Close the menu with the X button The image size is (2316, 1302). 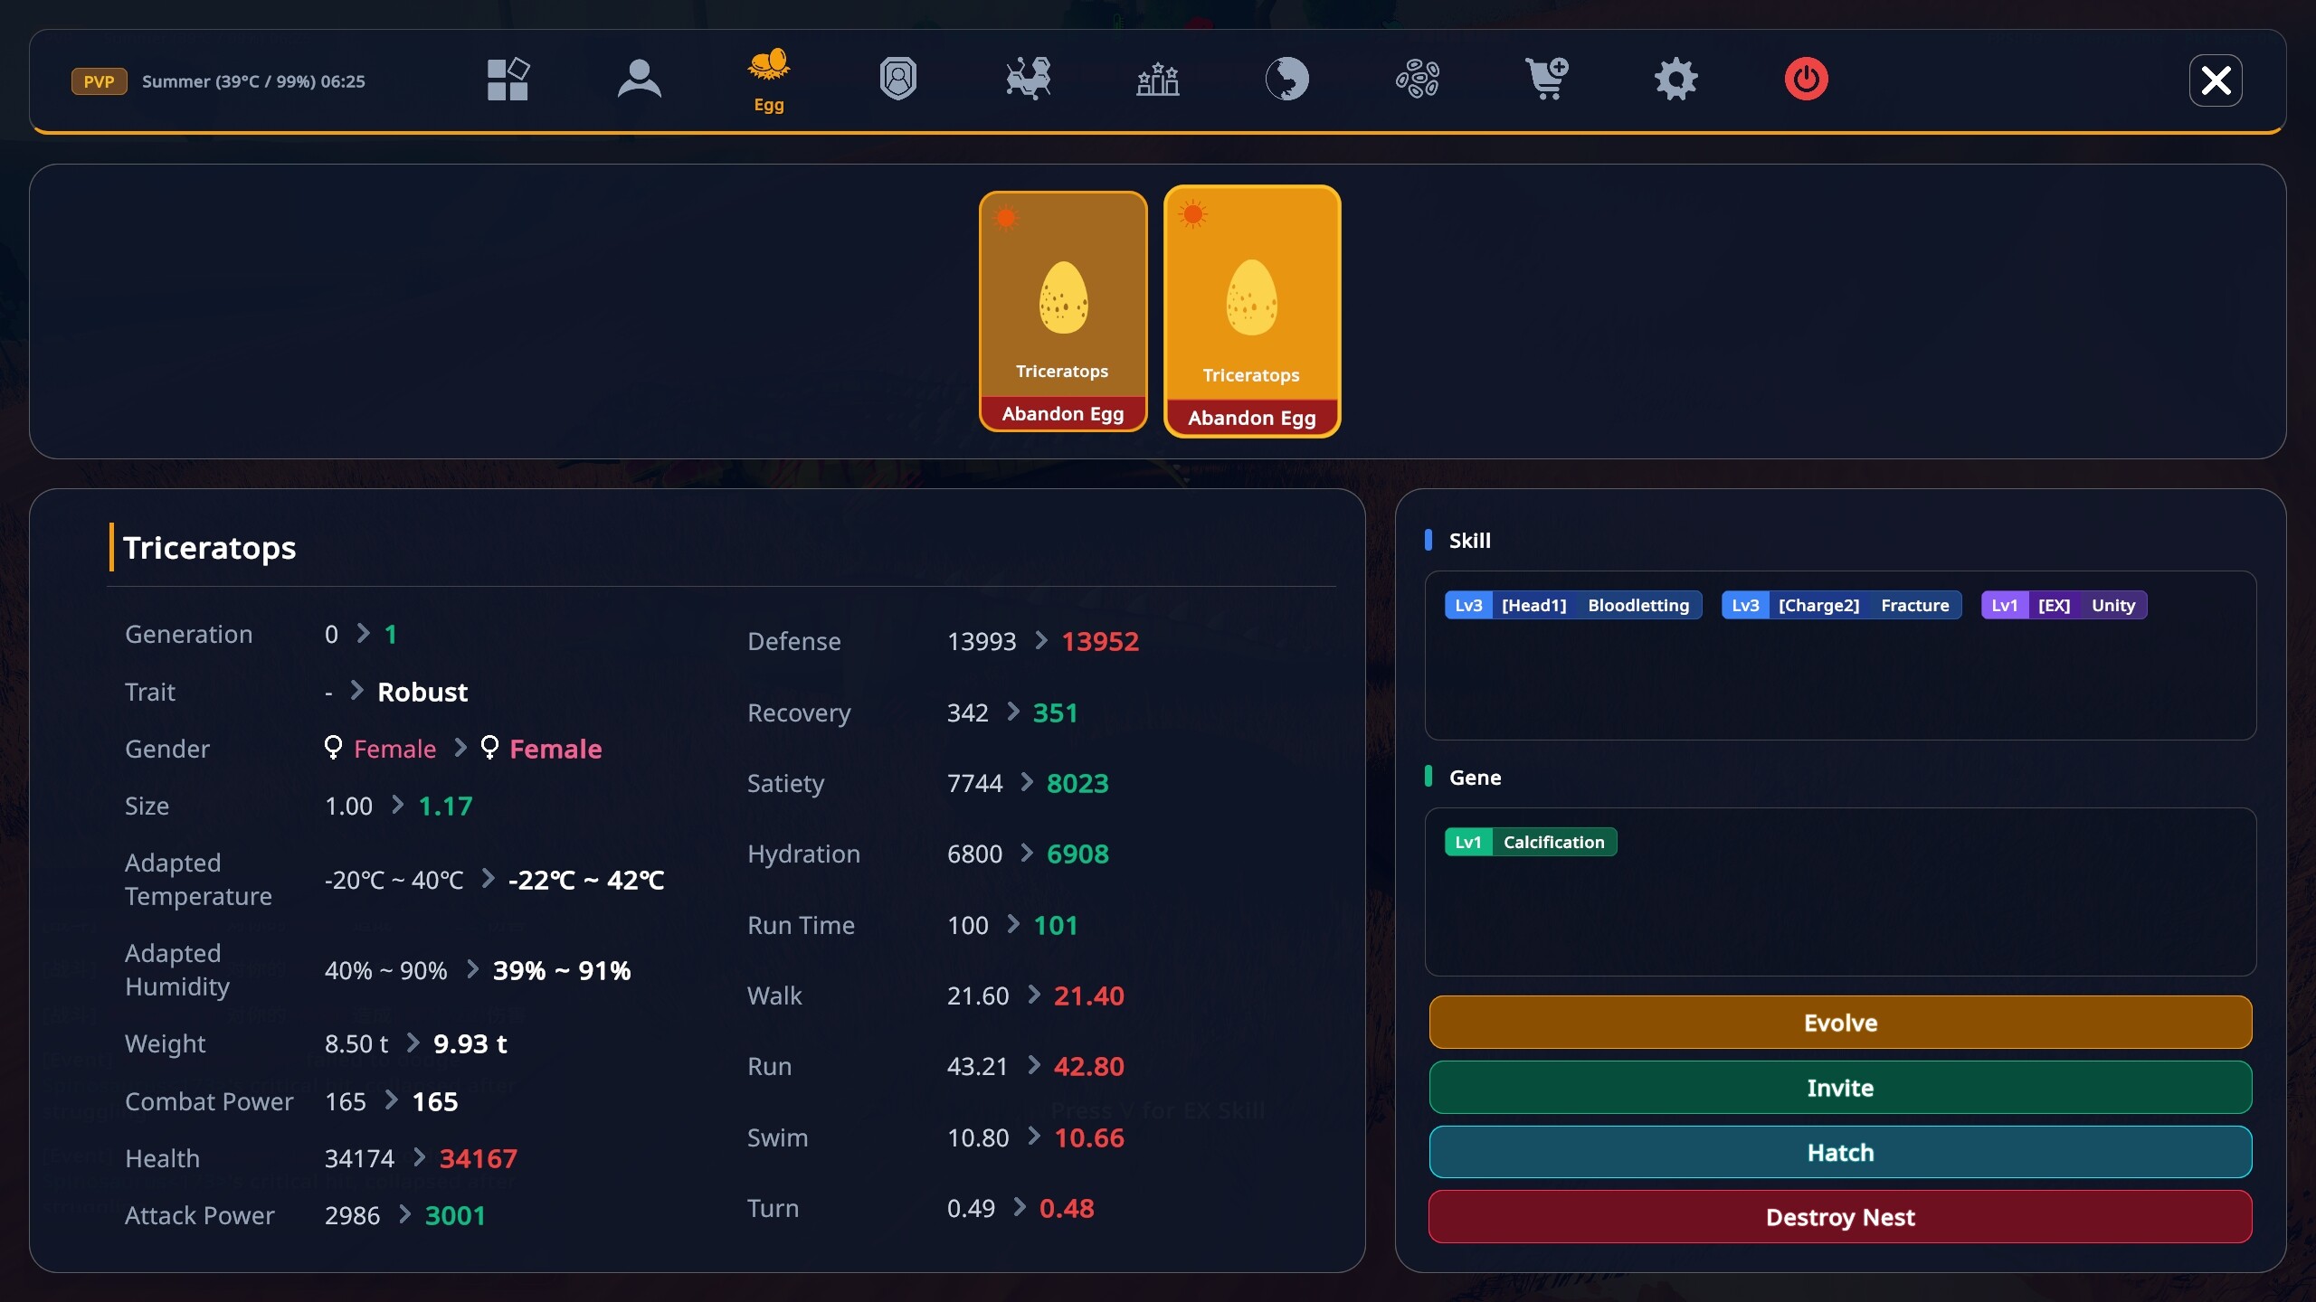tap(2216, 80)
